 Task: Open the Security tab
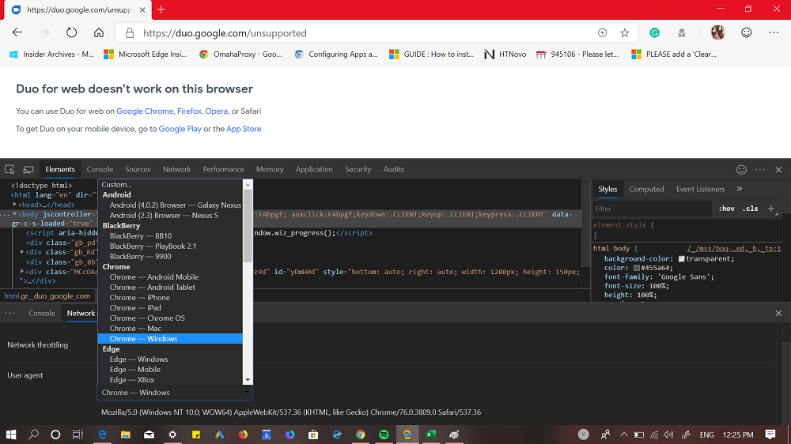click(358, 169)
